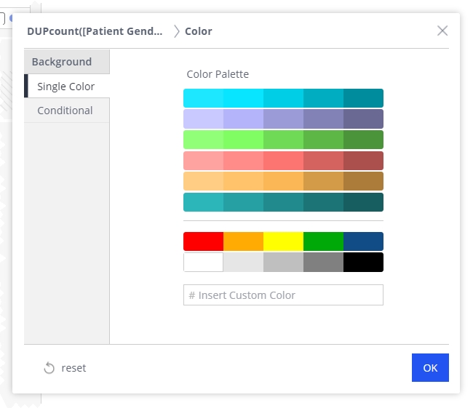Choose the black swatch
The width and height of the screenshot is (473, 408).
click(363, 263)
